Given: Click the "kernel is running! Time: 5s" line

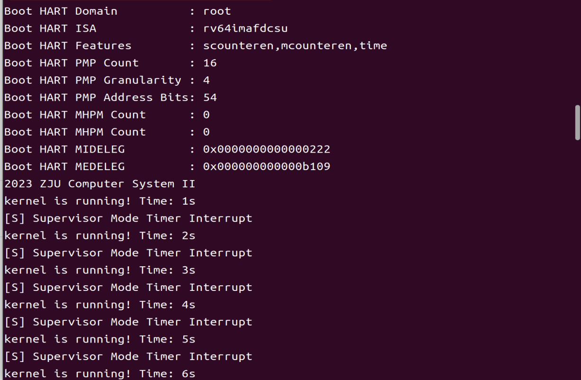Looking at the screenshot, I should coord(99,339).
